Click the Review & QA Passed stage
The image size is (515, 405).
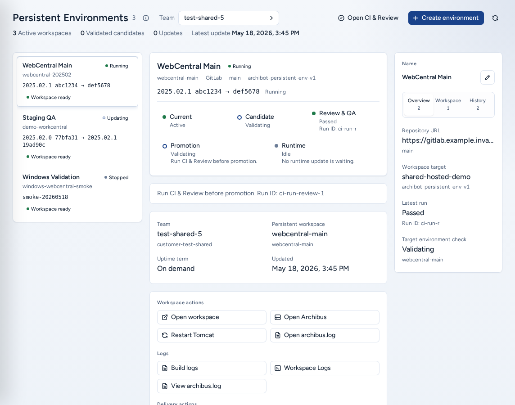[334, 121]
